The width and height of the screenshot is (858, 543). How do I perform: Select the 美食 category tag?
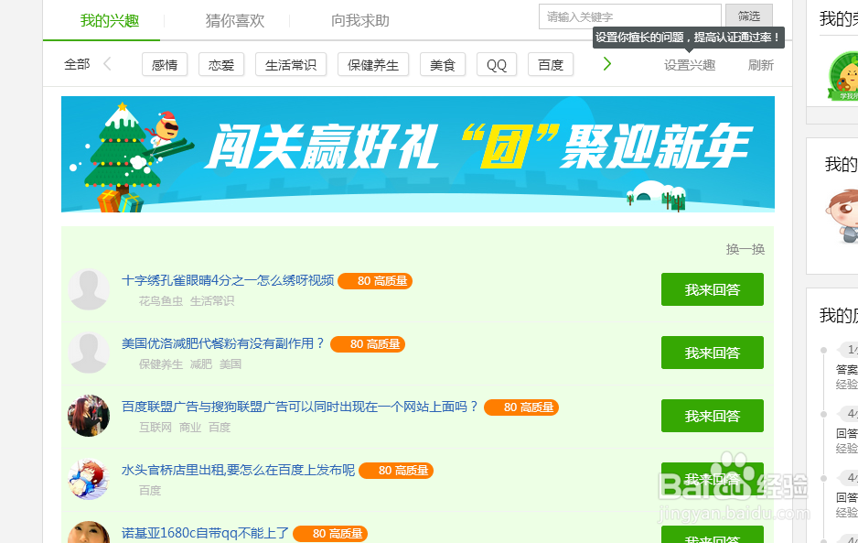coord(443,65)
